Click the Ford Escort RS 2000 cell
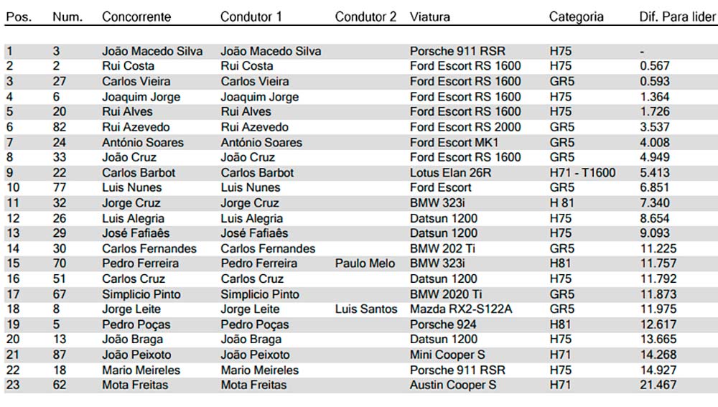This screenshot has height=407, width=718. coord(465,127)
